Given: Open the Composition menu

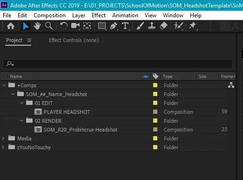Looking at the screenshot, I should (x=49, y=15).
